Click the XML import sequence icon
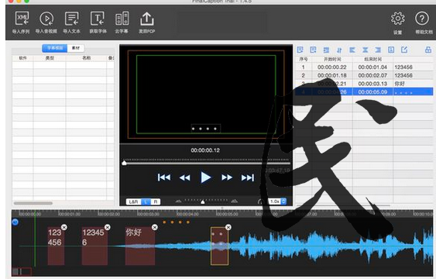 click(x=22, y=19)
